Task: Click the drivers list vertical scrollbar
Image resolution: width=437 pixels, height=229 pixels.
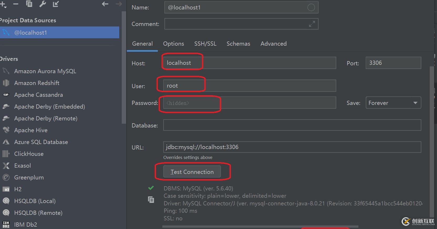Action: 124,68
